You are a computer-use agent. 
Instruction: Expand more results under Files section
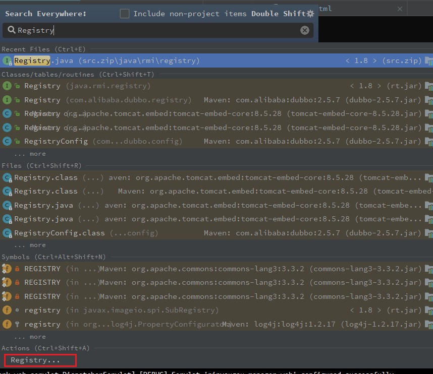30,245
